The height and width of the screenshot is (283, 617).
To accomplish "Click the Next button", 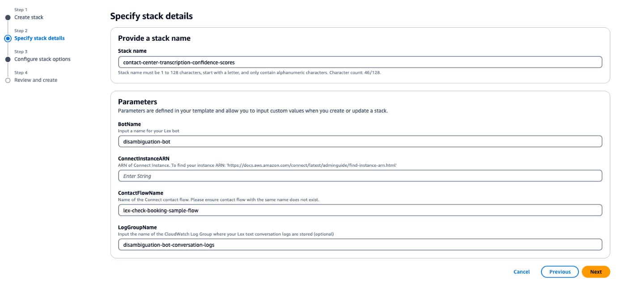I will (596, 271).
